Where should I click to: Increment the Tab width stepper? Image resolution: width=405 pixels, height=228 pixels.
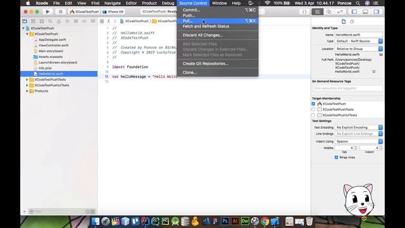click(356, 146)
